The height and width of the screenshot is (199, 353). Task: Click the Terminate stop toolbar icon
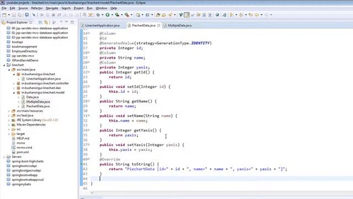click(54, 15)
